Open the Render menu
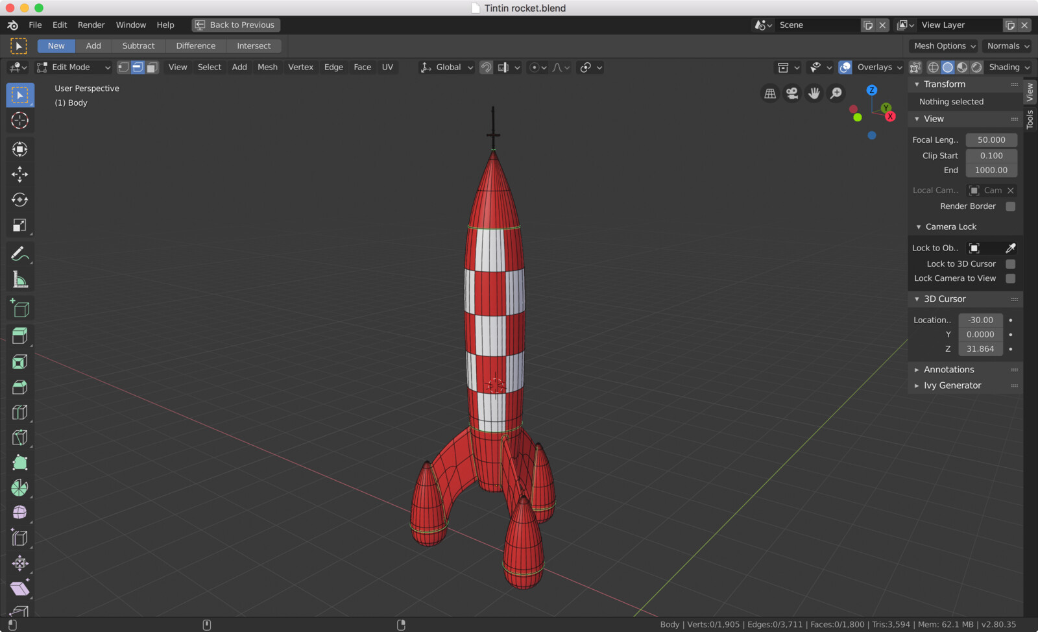Viewport: 1038px width, 632px height. (91, 25)
